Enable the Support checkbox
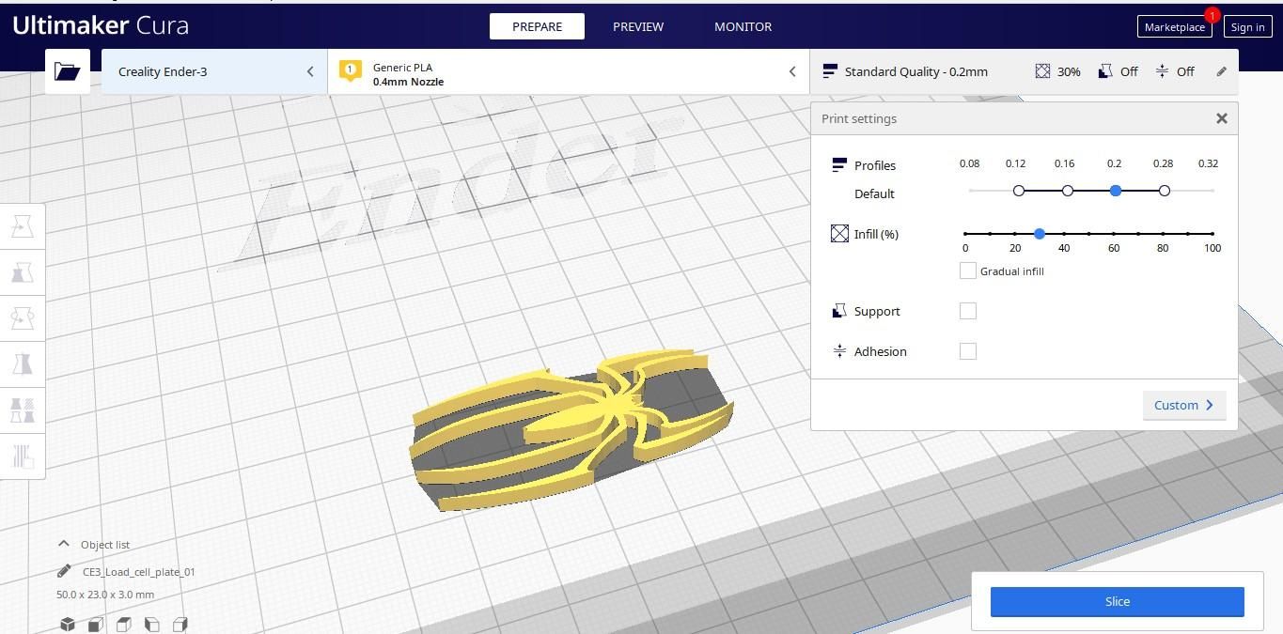This screenshot has height=634, width=1283. 967,311
